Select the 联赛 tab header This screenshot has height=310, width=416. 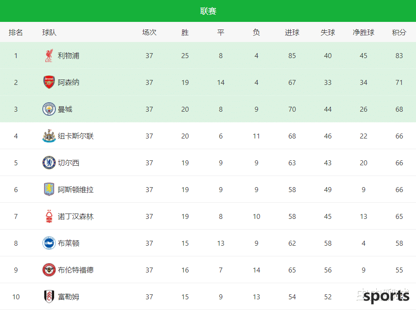(x=208, y=11)
